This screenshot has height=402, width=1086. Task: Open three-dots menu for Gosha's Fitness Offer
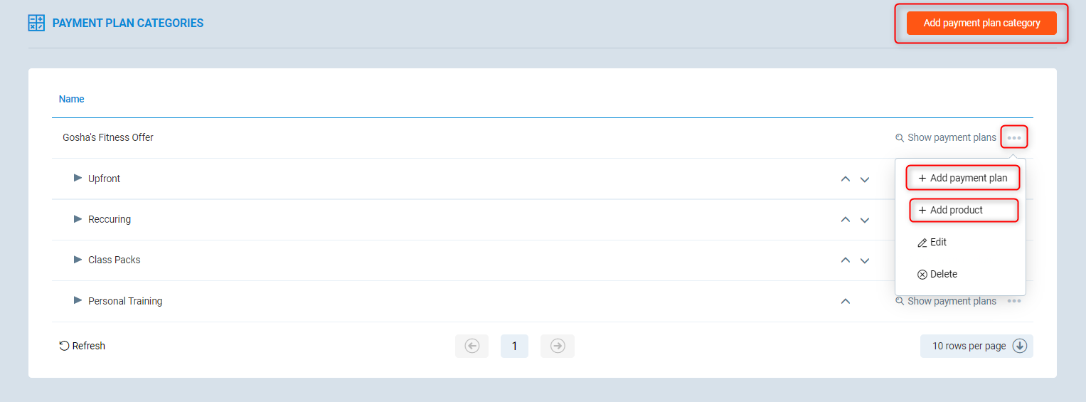[x=1014, y=137]
